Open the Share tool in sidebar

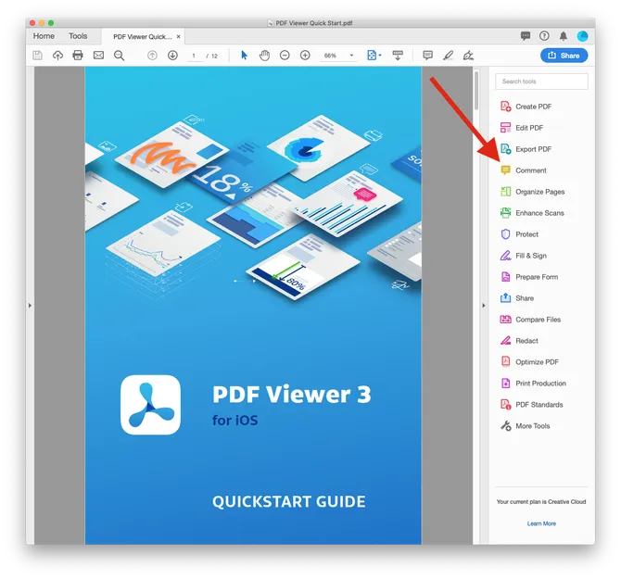click(x=517, y=298)
